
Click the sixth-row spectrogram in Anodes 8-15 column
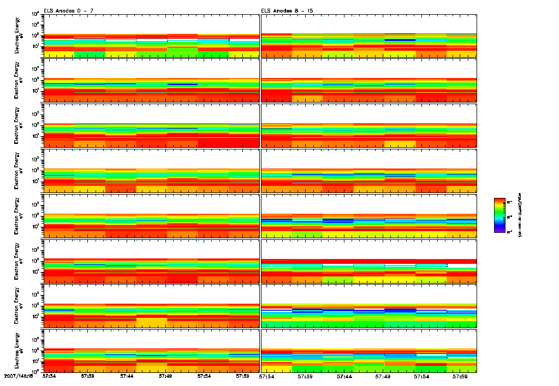coord(369,261)
